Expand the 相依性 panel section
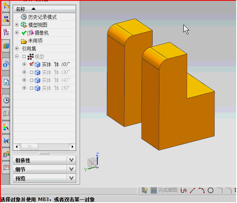The width and height of the screenshot is (237, 203). coord(71,160)
